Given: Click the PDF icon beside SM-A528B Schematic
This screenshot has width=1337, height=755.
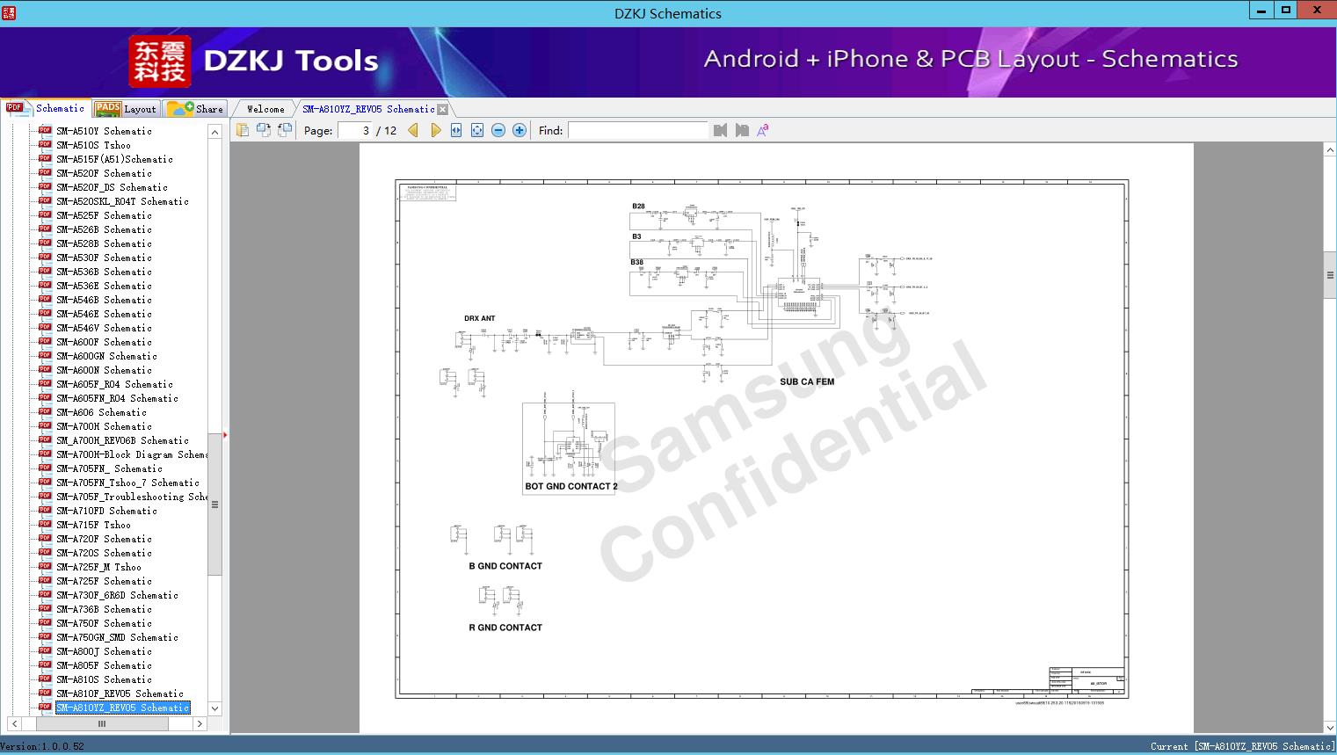Looking at the screenshot, I should tap(45, 243).
